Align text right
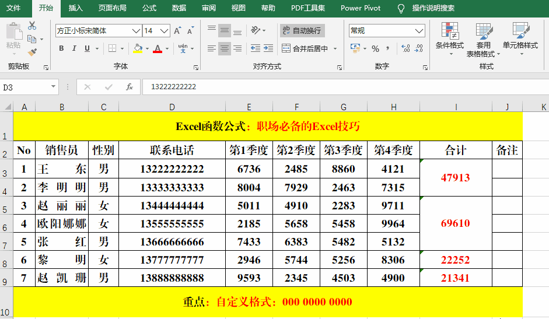 [237, 48]
